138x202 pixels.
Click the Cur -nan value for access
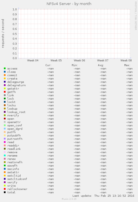[x=51, y=69]
